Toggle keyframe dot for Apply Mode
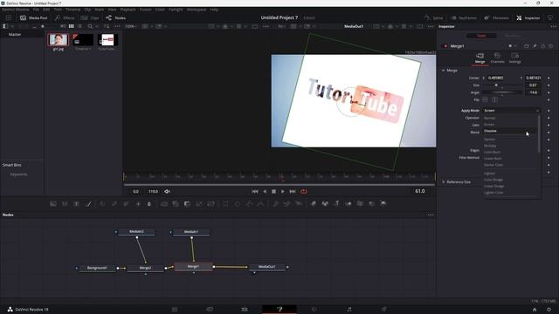The width and height of the screenshot is (559, 314). coord(549,111)
